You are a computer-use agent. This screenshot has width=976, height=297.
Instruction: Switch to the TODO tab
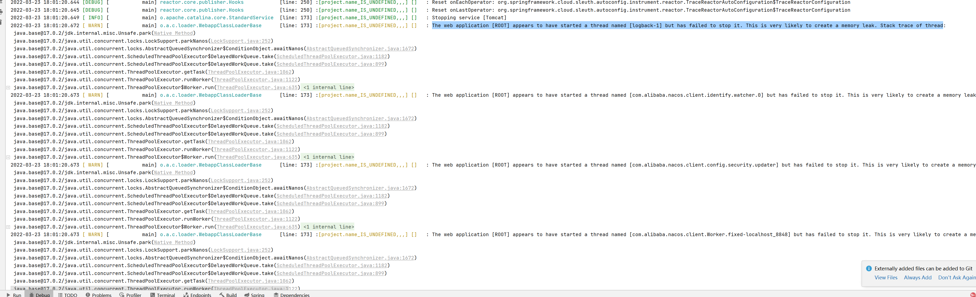70,295
